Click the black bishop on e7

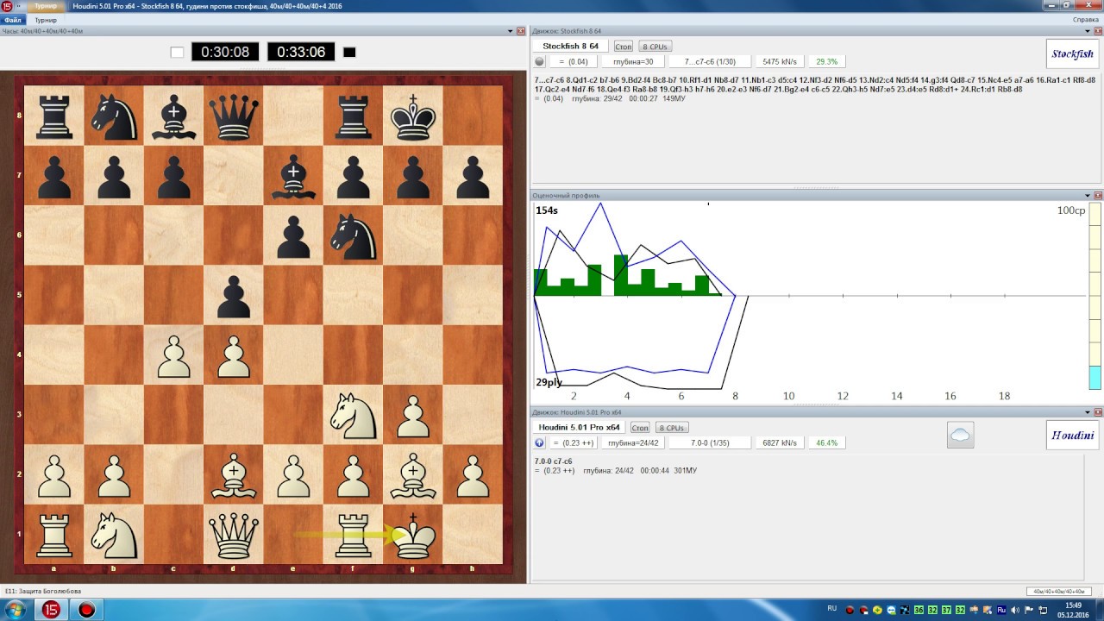tap(293, 176)
